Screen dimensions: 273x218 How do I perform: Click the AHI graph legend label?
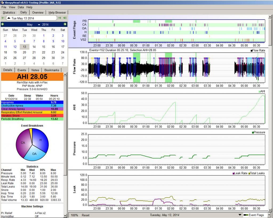pos(262,91)
